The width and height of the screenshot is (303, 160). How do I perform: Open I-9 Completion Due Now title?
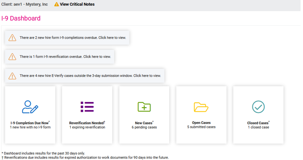pyautogui.click(x=30, y=123)
